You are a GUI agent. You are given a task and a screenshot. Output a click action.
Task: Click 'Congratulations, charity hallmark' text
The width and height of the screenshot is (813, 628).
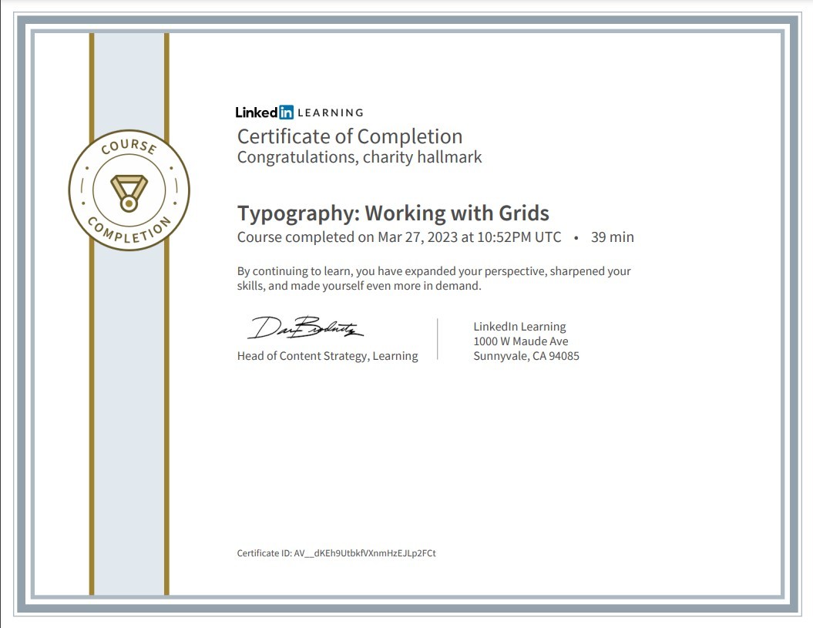tap(359, 157)
